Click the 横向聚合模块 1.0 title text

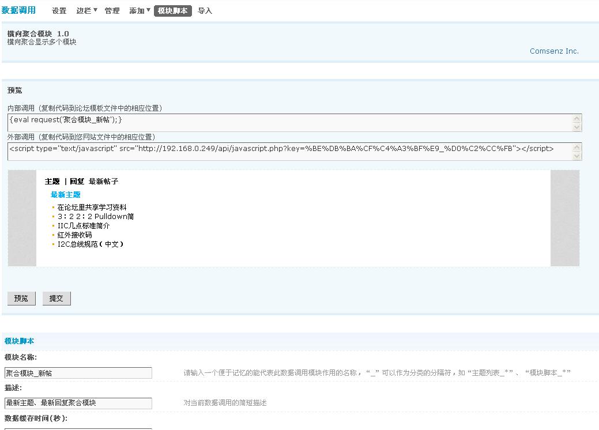coord(38,33)
